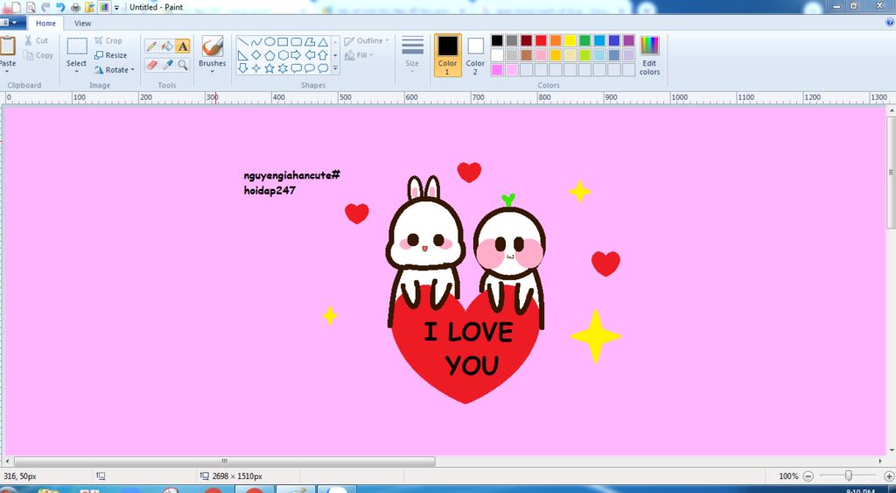Pick the red color swatch

[541, 40]
